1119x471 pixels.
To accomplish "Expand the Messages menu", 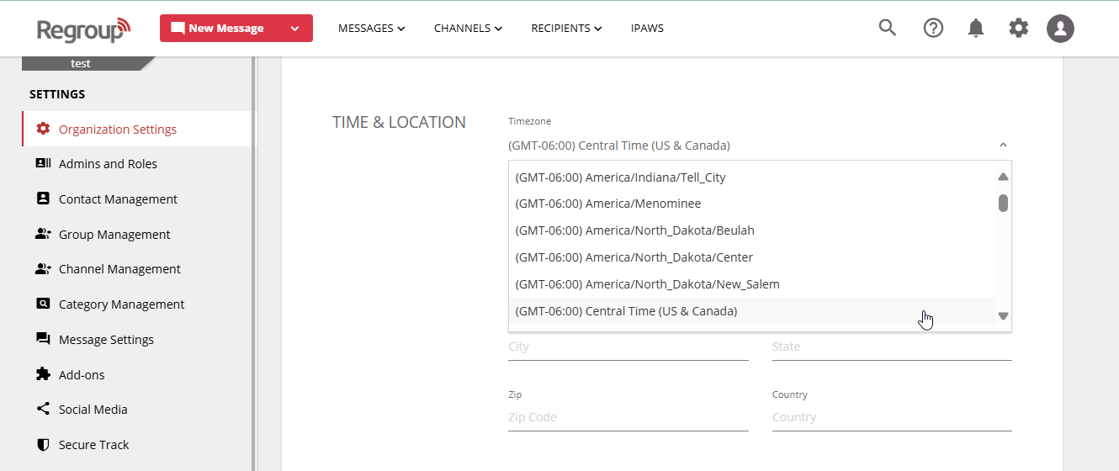I will 371,29.
